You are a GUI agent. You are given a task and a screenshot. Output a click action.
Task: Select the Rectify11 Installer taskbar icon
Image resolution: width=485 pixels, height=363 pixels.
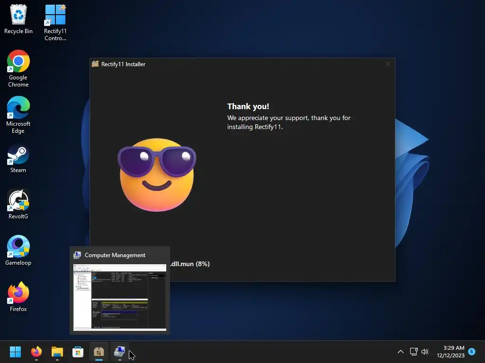click(x=99, y=352)
